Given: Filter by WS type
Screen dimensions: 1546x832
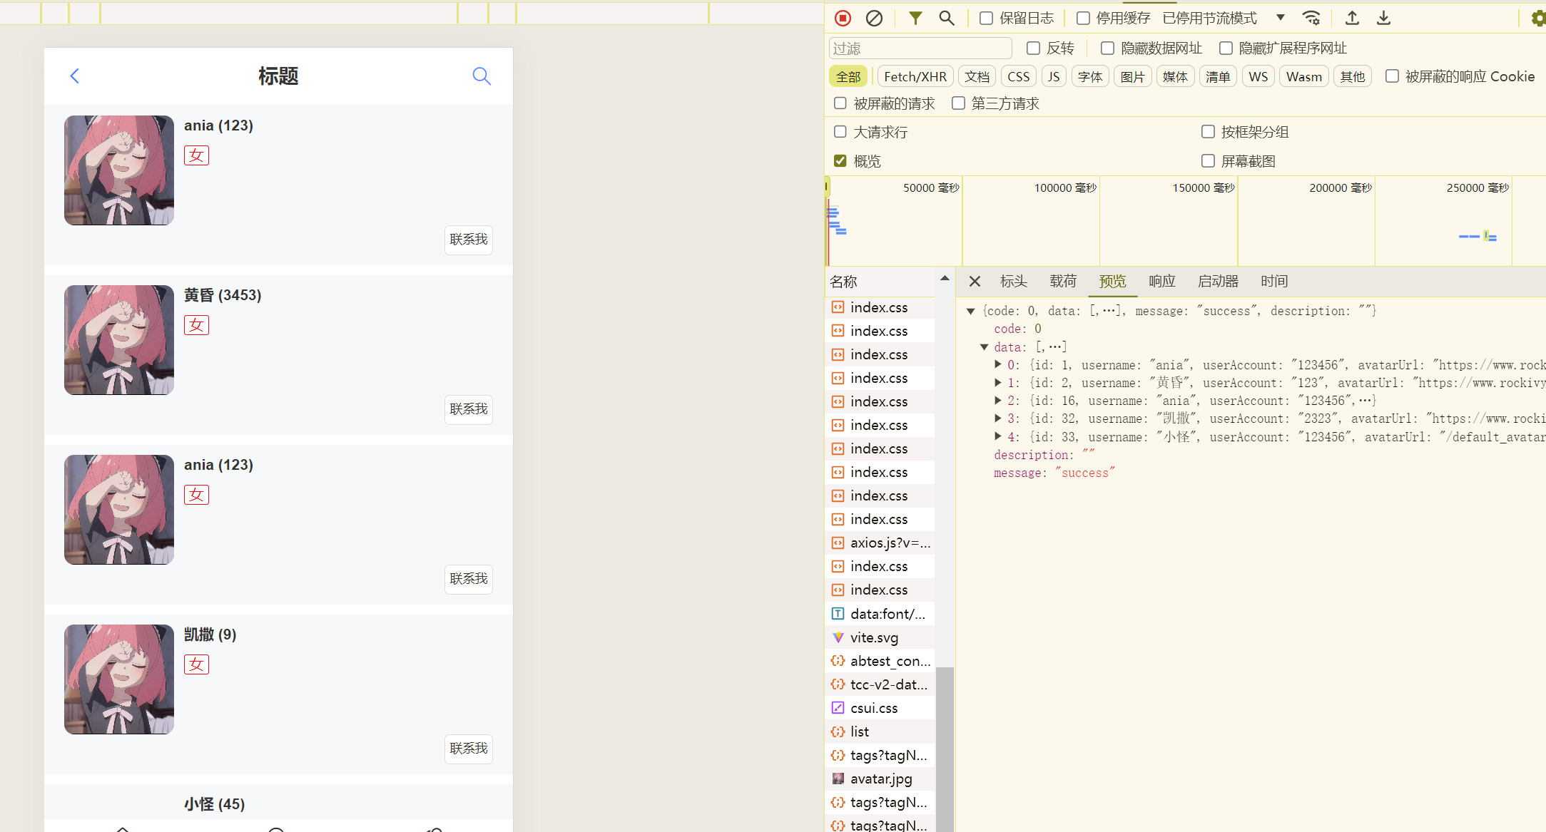Looking at the screenshot, I should pyautogui.click(x=1258, y=76).
